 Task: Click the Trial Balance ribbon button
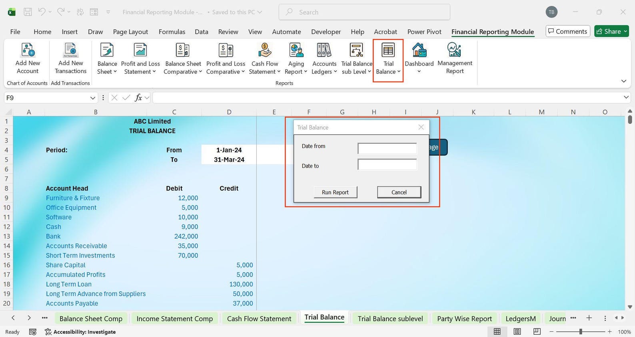tap(388, 59)
